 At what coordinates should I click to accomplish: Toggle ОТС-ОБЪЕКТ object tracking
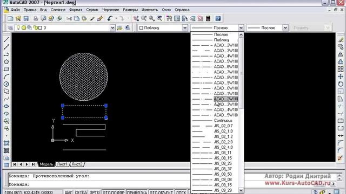tap(161, 192)
